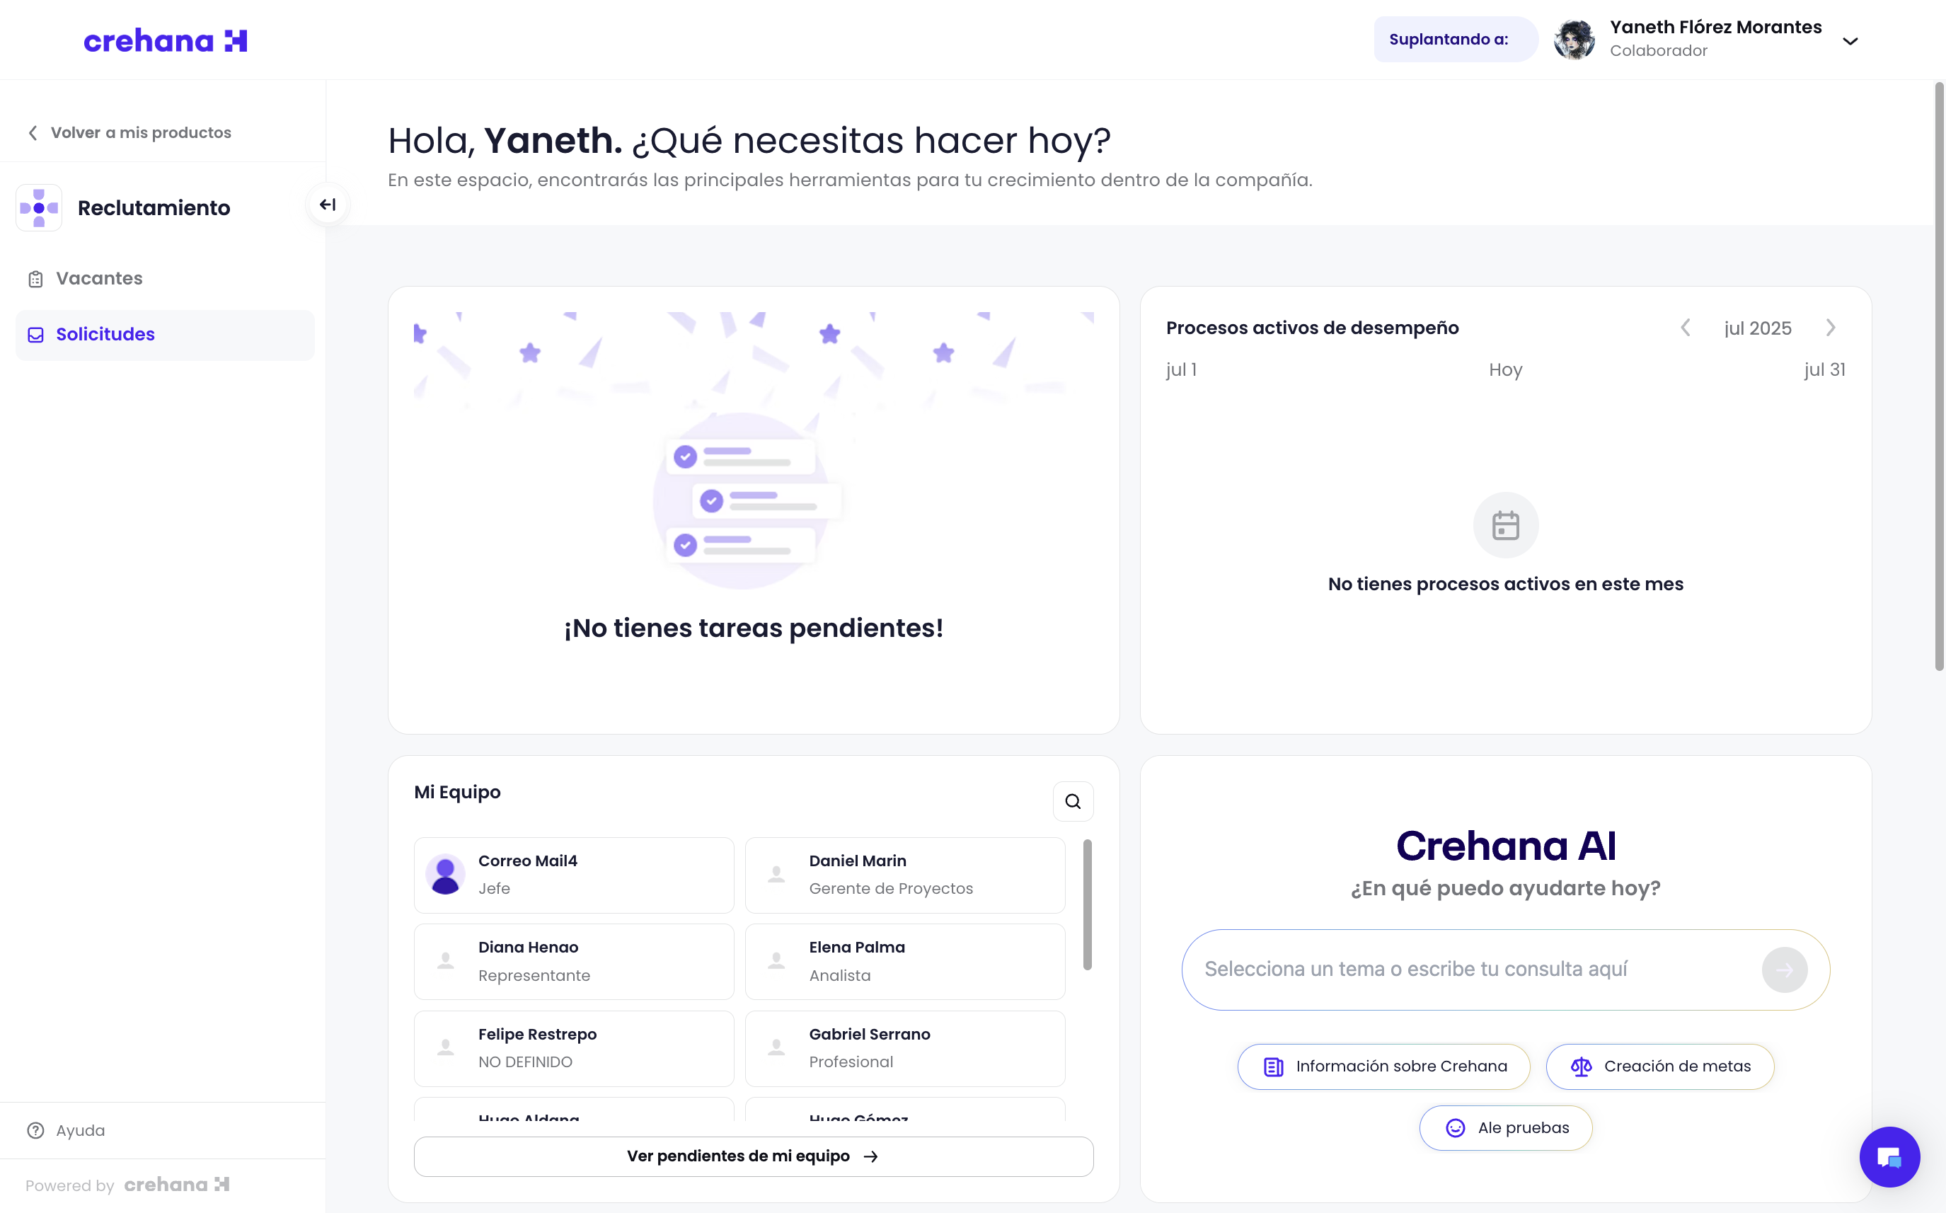Viewport: 1946px width, 1213px height.
Task: Click the jul 2025 month label
Action: 1758,328
